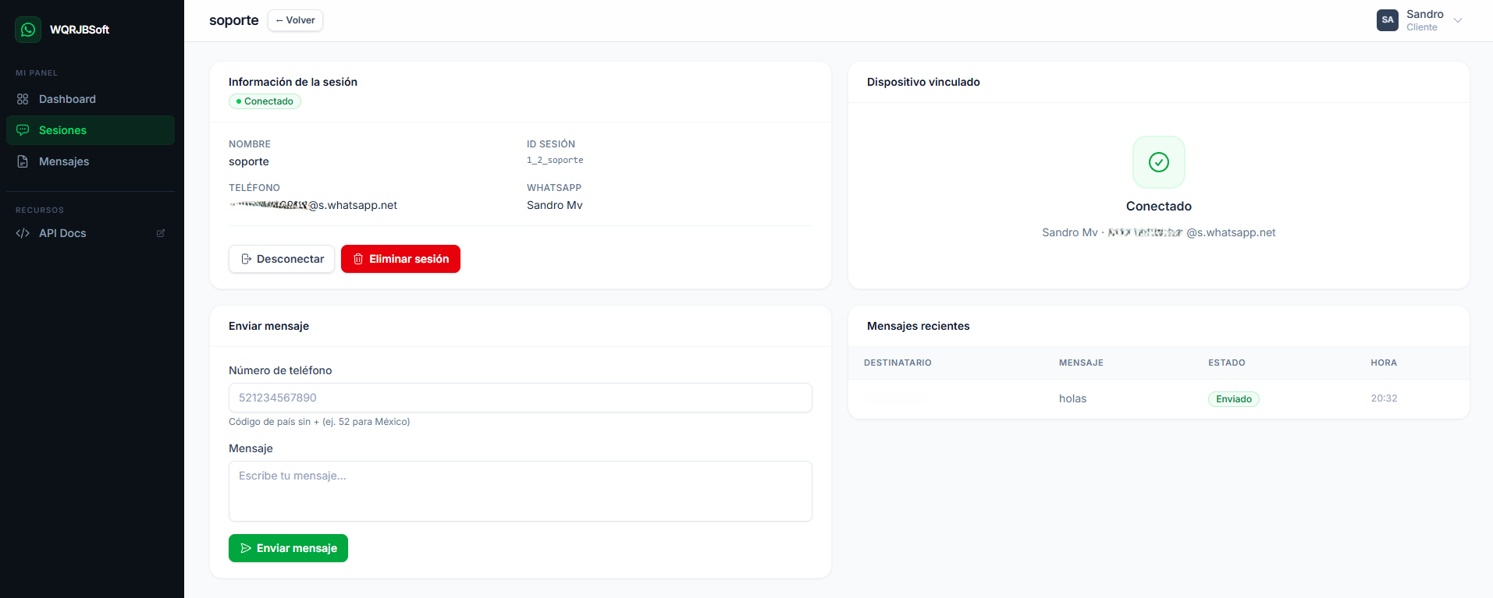Click into the Mensaje text area
Viewport: 1493px width, 598px height.
point(520,491)
